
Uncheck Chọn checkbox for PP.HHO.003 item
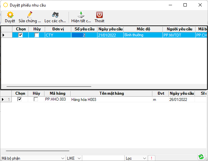point(20,99)
